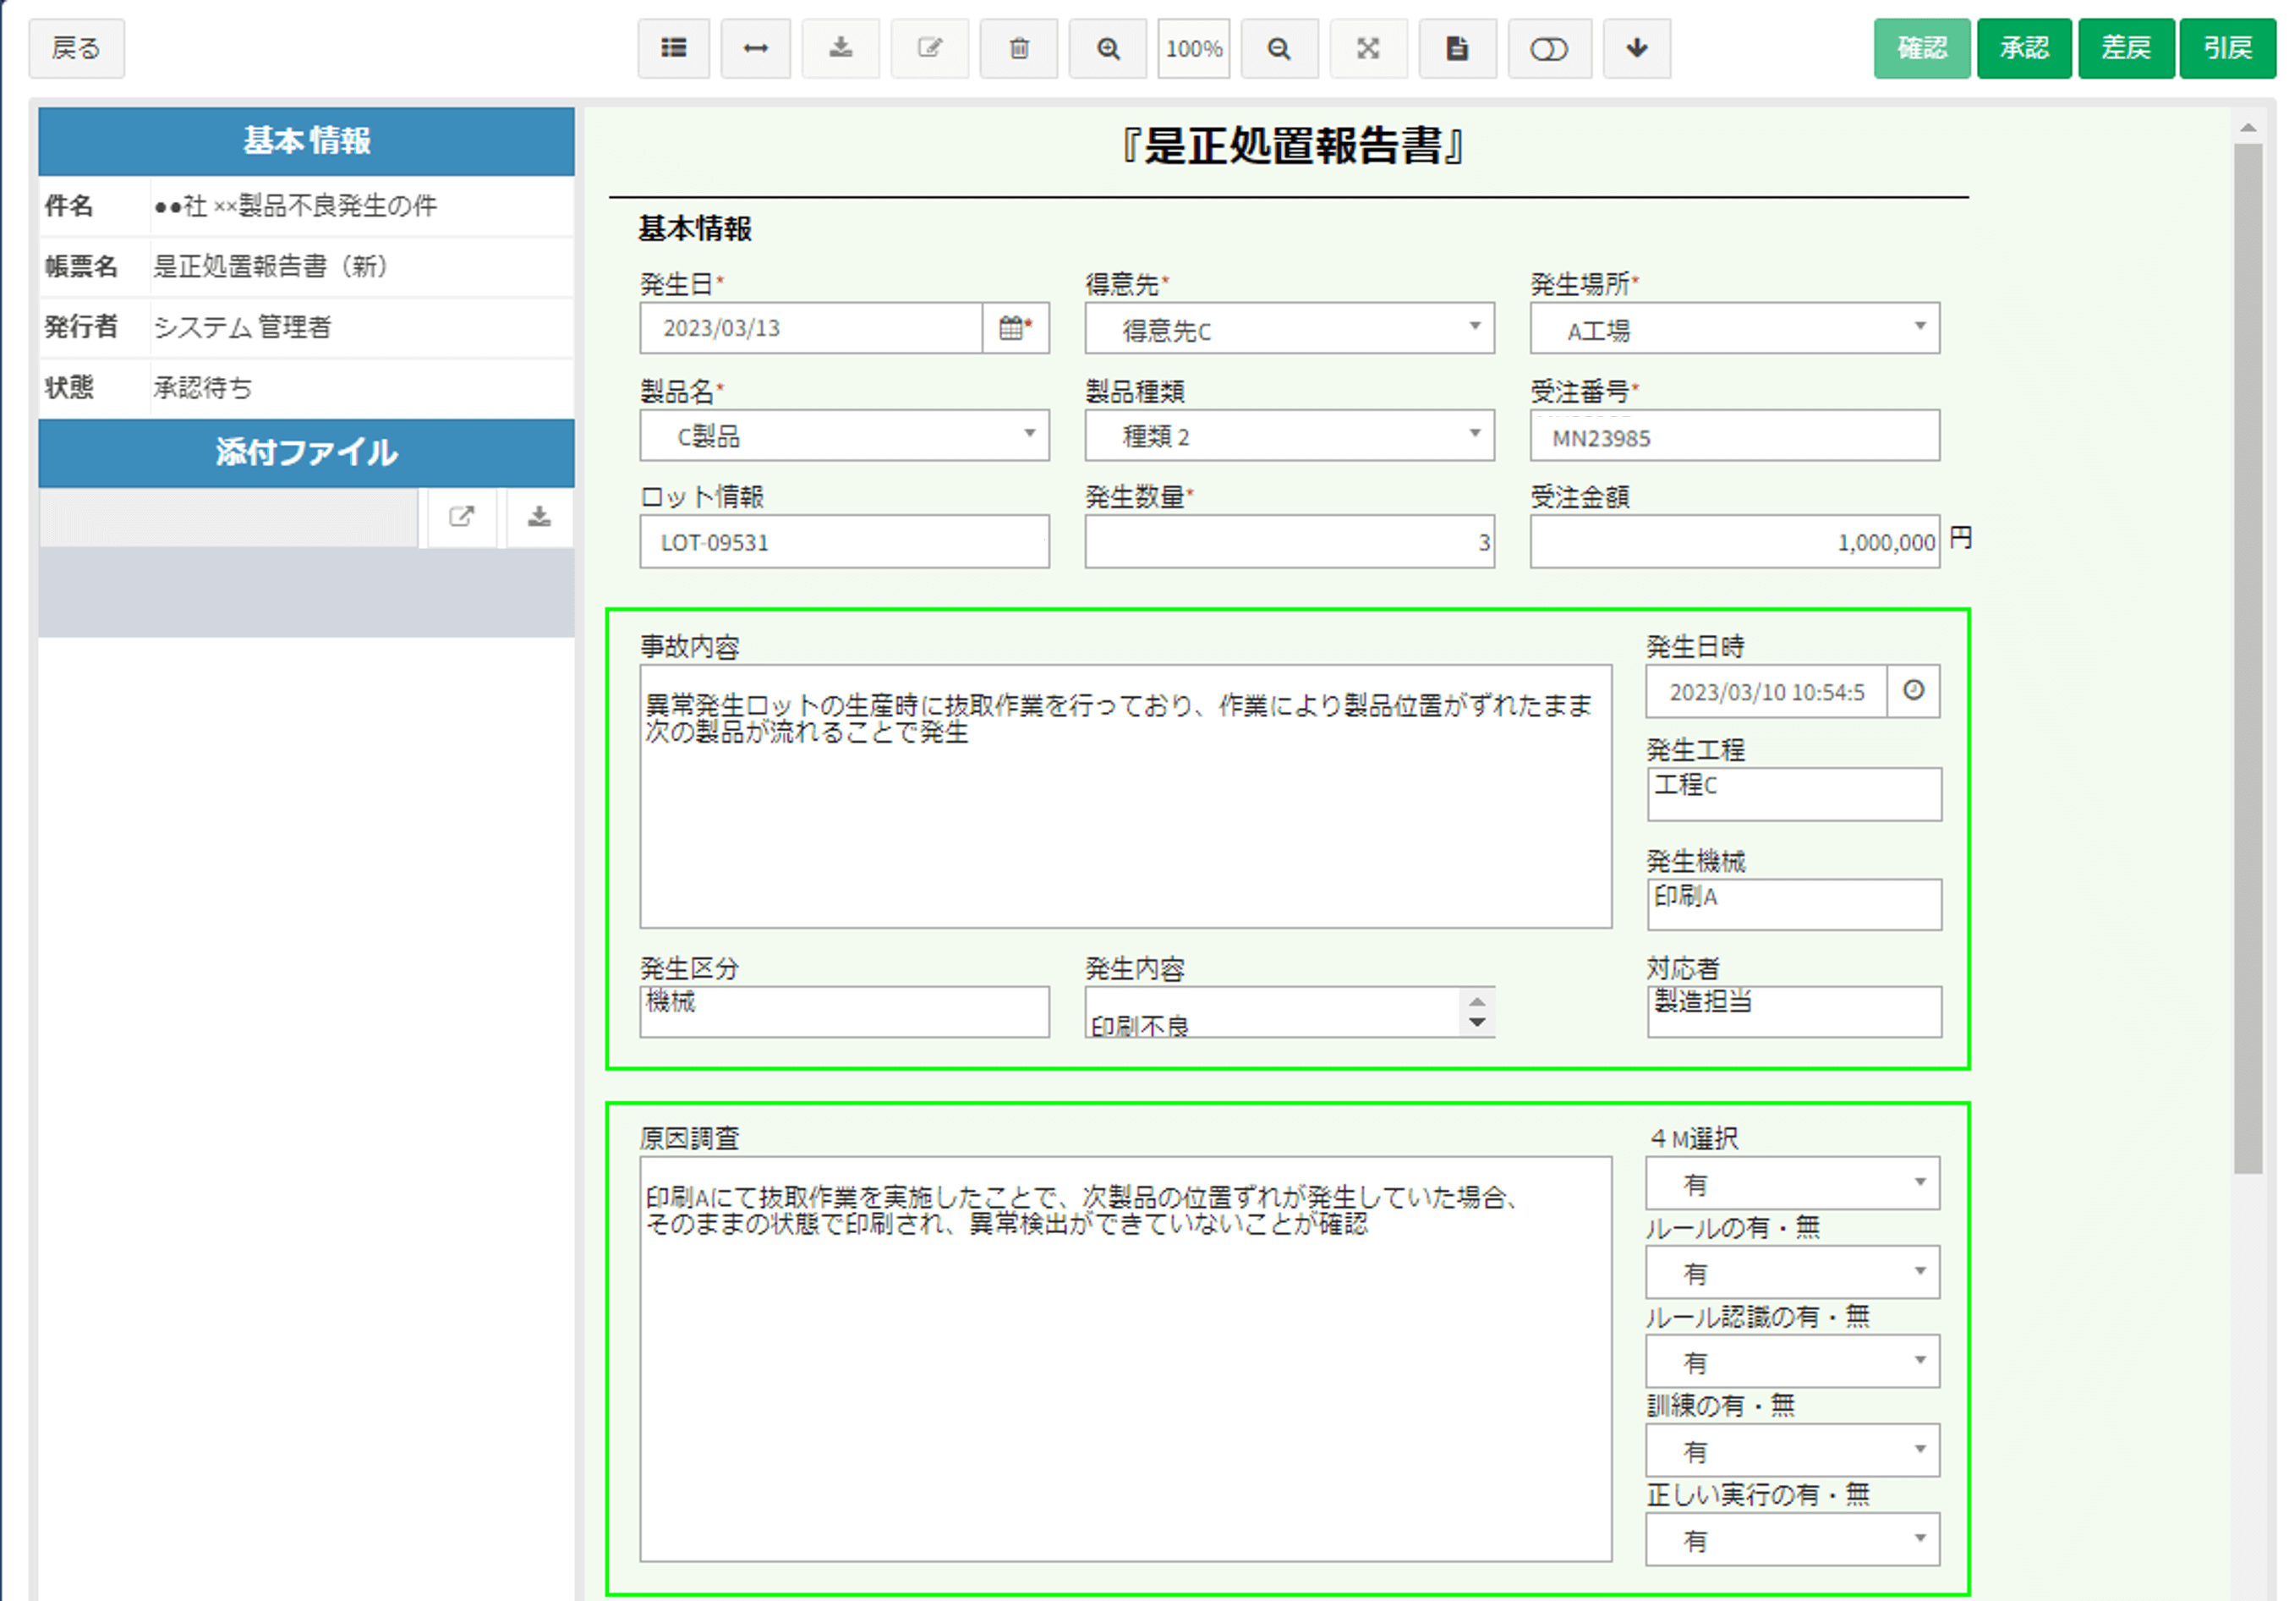2289x1601 pixels.
Task: Open the 発生日 calendar picker
Action: pyautogui.click(x=1016, y=328)
